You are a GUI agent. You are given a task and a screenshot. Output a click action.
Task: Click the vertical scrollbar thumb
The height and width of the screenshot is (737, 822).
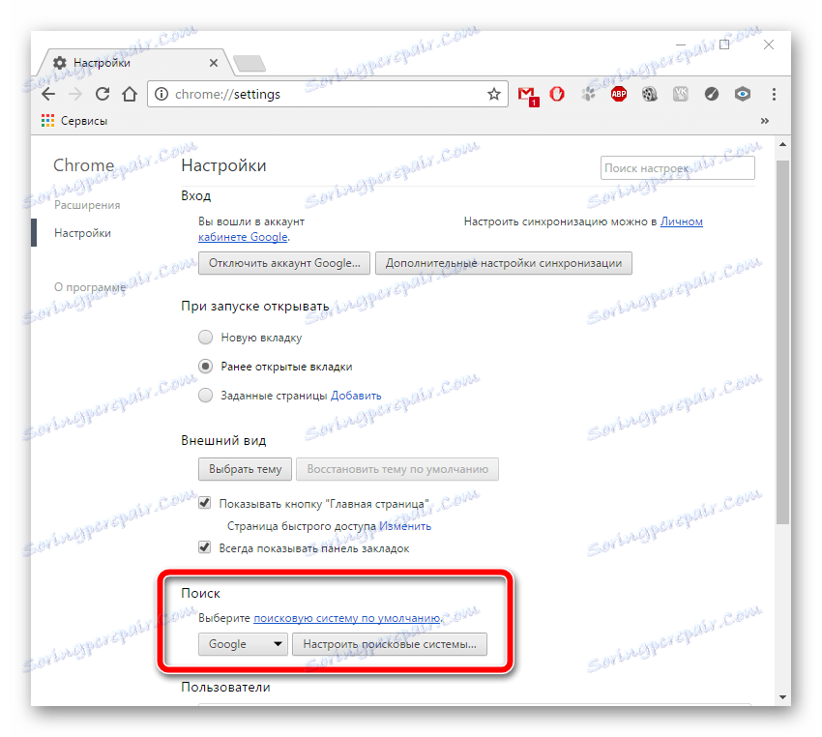782,341
